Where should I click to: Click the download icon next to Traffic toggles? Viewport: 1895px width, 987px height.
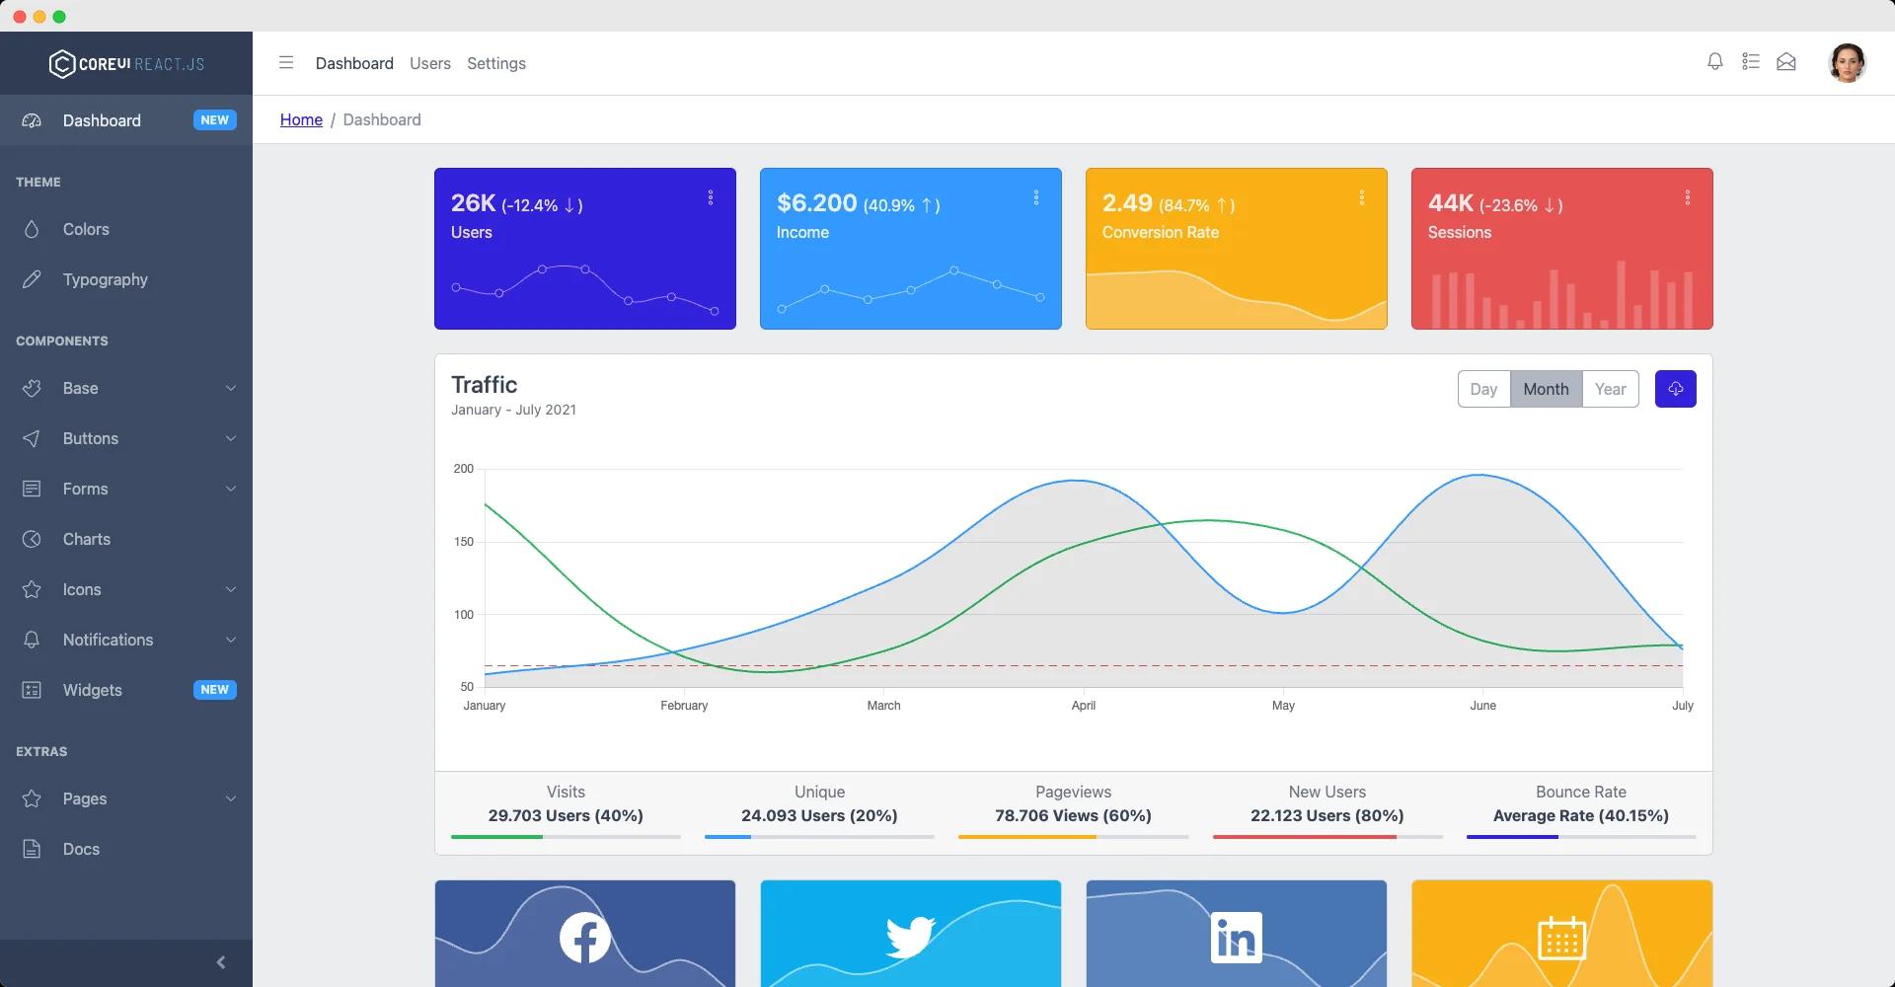tap(1675, 389)
